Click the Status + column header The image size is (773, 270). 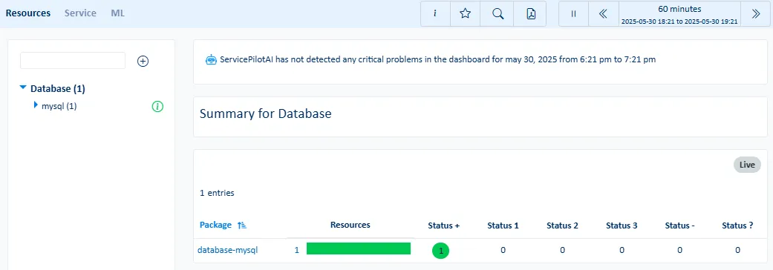[x=444, y=225]
